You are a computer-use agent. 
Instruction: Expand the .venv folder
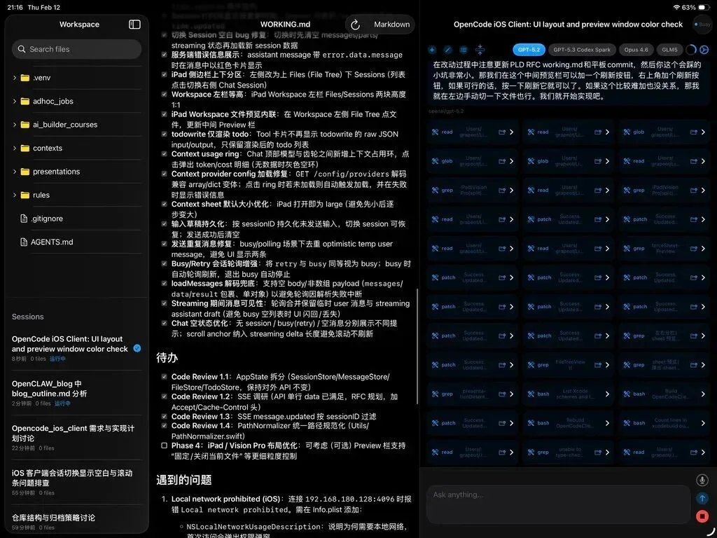click(x=15, y=78)
